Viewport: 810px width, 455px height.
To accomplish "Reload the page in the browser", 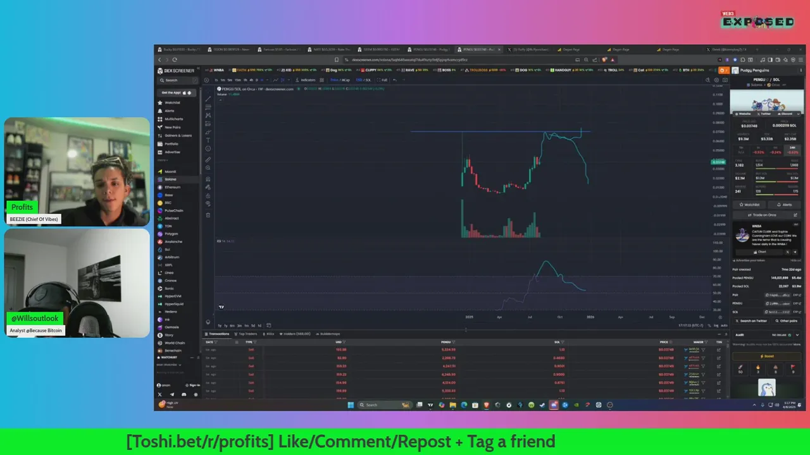I will [174, 59].
